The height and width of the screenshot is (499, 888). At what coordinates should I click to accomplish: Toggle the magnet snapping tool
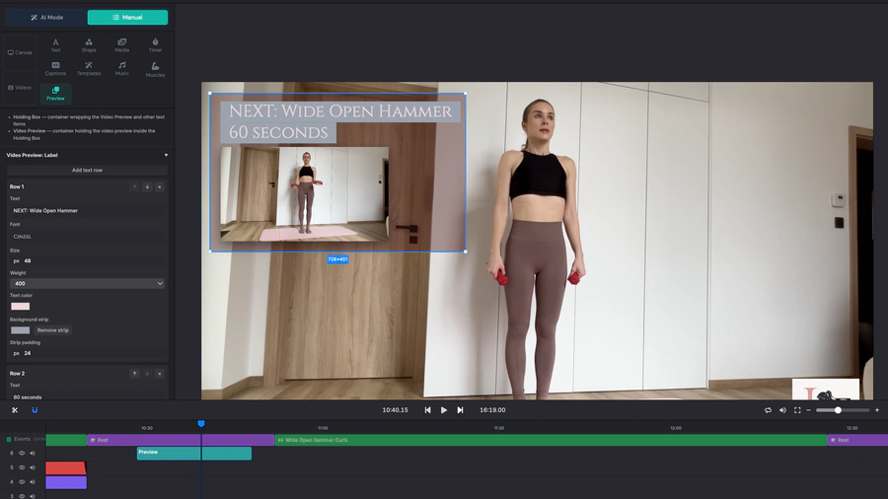pos(35,410)
